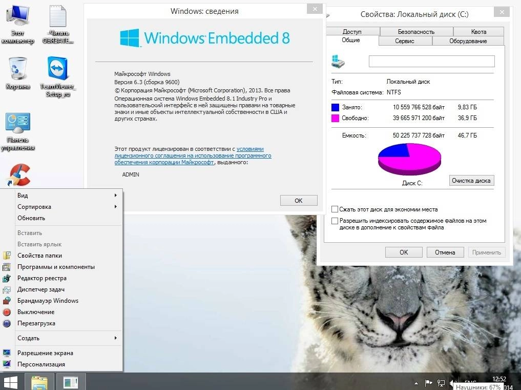Switch to the Квота tab

478,32
